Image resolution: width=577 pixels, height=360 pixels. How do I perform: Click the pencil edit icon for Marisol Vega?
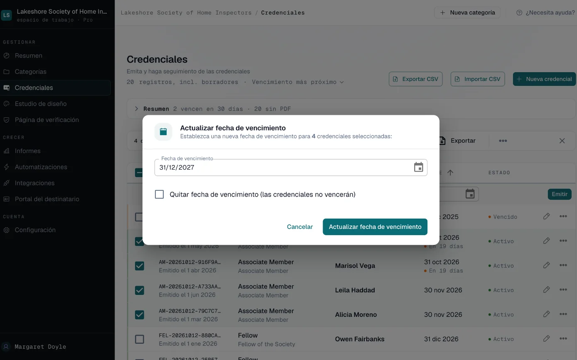click(x=546, y=265)
